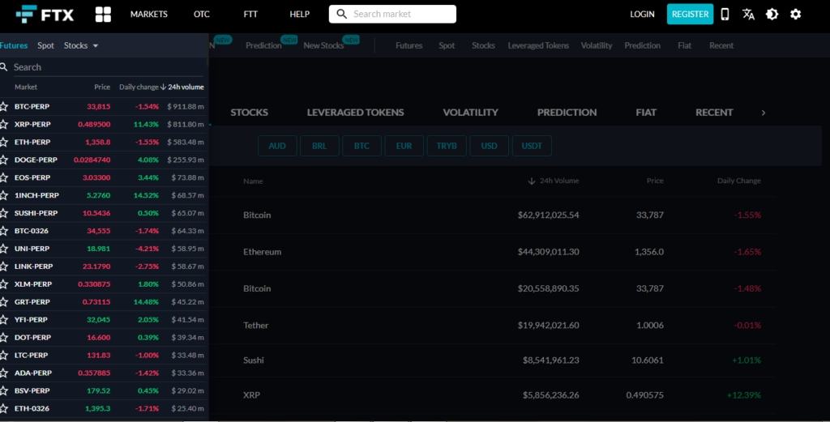Open OTC in the top navigation
Viewport: 830px width, 422px height.
(202, 15)
